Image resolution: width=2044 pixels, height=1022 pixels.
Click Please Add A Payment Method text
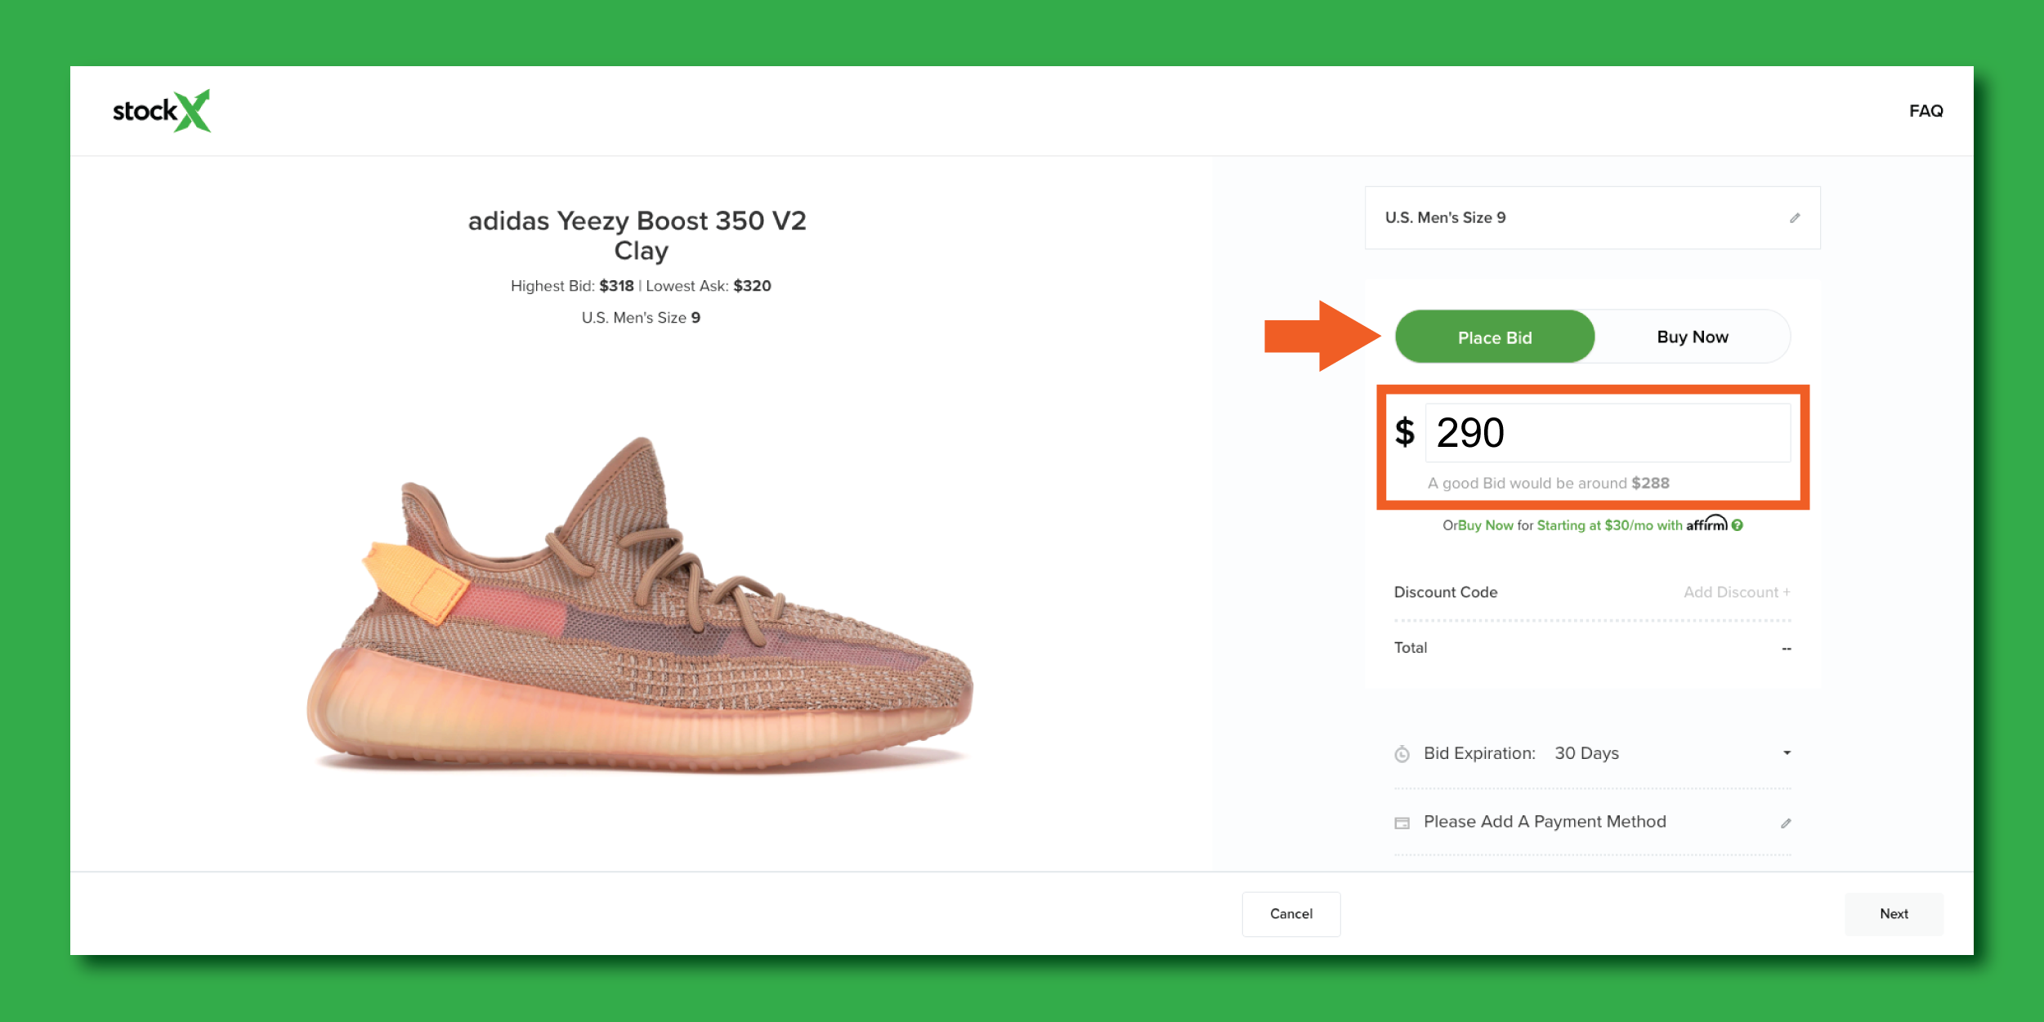coord(1544,822)
